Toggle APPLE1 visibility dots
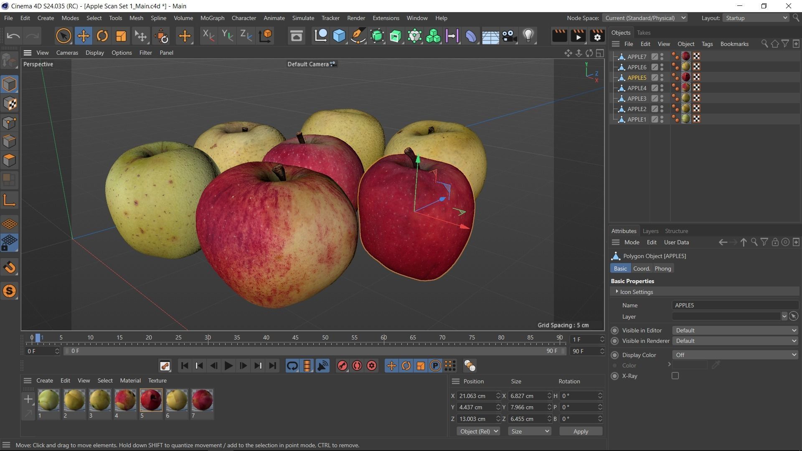Image resolution: width=802 pixels, height=451 pixels. pos(662,119)
